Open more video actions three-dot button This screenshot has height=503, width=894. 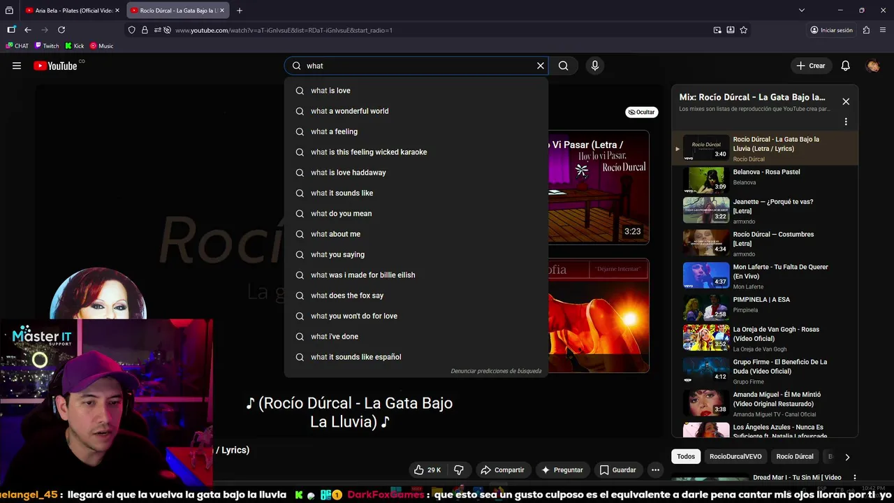pyautogui.click(x=655, y=470)
